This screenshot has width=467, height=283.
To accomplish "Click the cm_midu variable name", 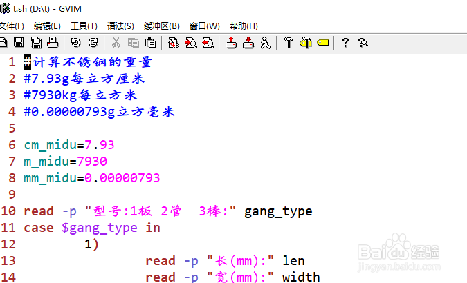I will pos(51,145).
